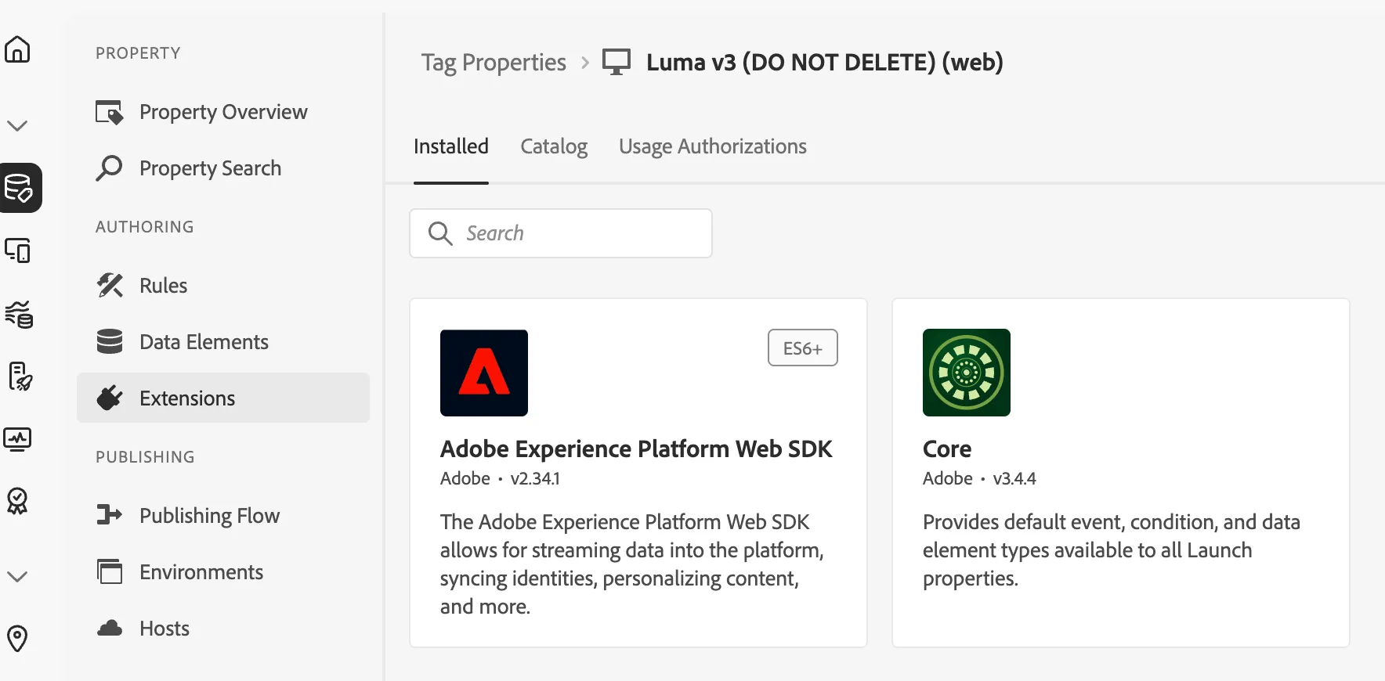Navigate back to Tag Properties breadcrumb
1385x681 pixels.
point(494,62)
